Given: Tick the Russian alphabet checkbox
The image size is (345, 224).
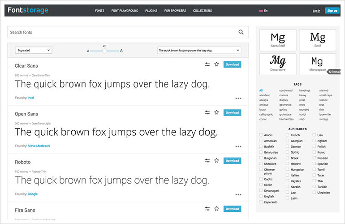Looking at the screenshot, I should (x=314, y=158).
